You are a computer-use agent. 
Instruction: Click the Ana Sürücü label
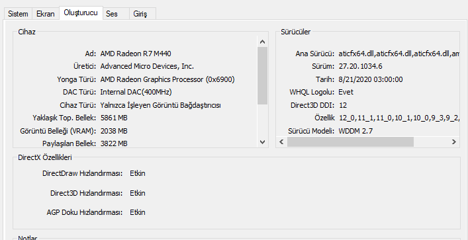click(x=315, y=54)
